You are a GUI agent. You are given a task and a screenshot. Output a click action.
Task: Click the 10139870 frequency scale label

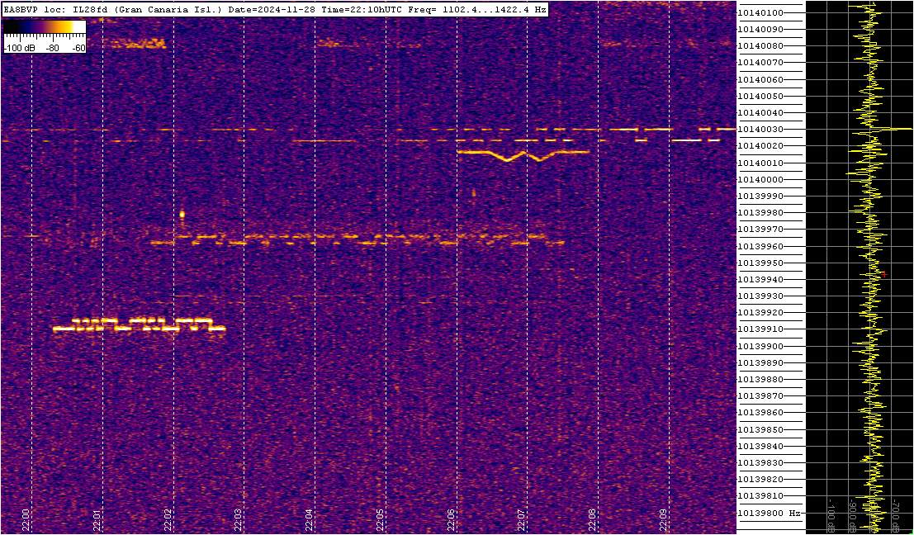(x=760, y=395)
